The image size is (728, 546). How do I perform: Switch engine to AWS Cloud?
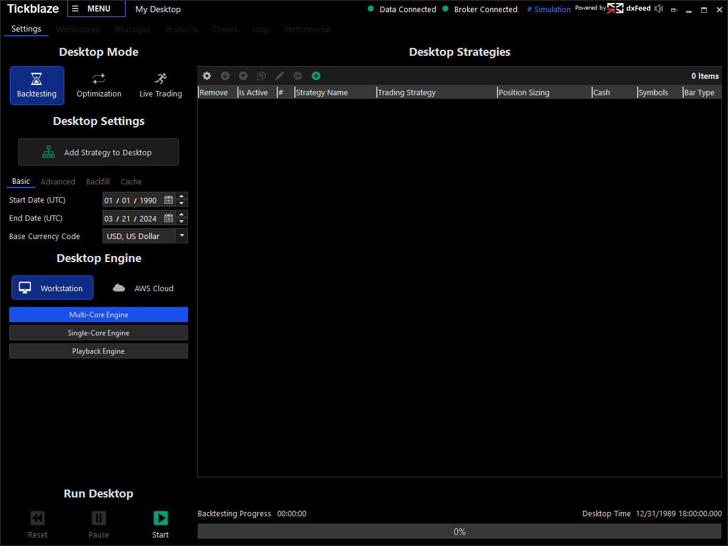[143, 288]
